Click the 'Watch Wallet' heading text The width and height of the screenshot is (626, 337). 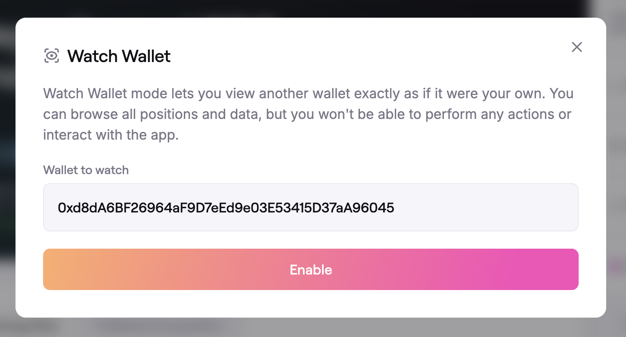[x=119, y=56]
